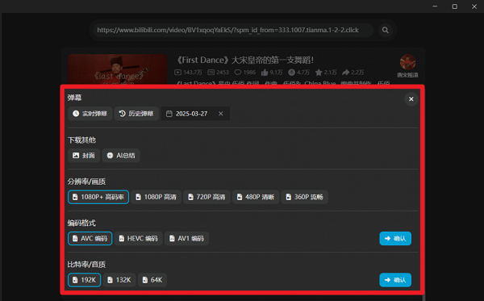Screen dimensions: 484x301
Task: Click the 弹幕 section heading
Action: click(74, 98)
